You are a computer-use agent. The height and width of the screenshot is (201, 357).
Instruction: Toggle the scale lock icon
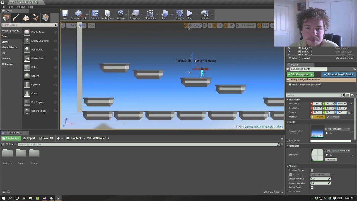tap(348, 113)
